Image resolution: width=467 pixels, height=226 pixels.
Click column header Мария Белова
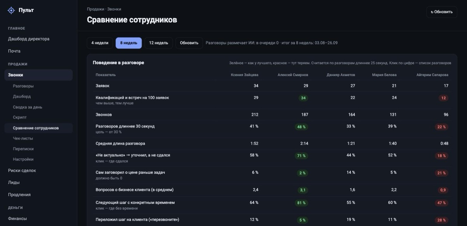[384, 75]
